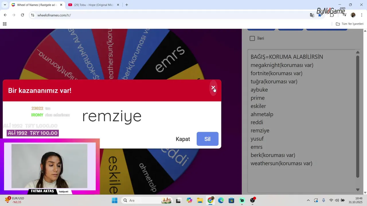Click the Chrome icon on the taskbar
This screenshot has height=206, width=367.
[x=210, y=200]
